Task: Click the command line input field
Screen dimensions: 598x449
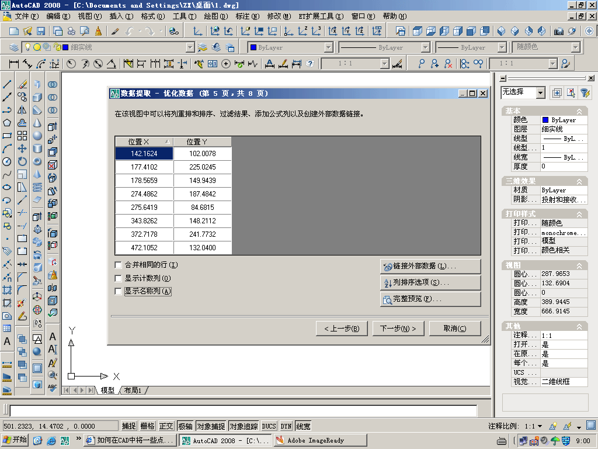Action: tap(244, 411)
